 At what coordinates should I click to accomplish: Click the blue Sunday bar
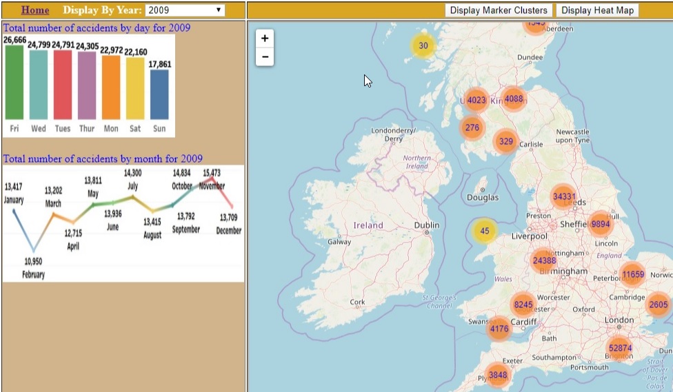(x=159, y=94)
